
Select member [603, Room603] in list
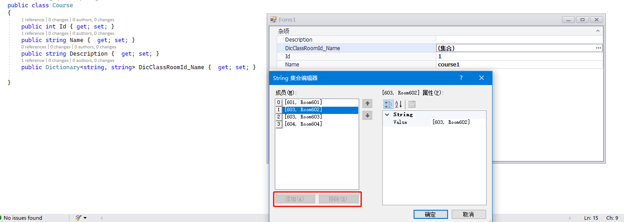pos(303,117)
